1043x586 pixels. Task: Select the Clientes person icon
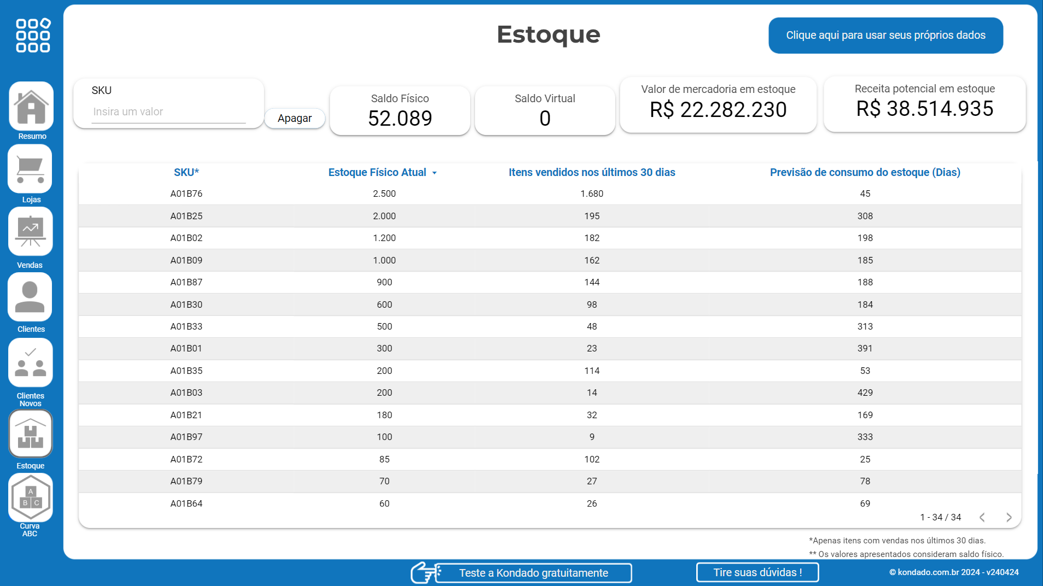pos(30,297)
